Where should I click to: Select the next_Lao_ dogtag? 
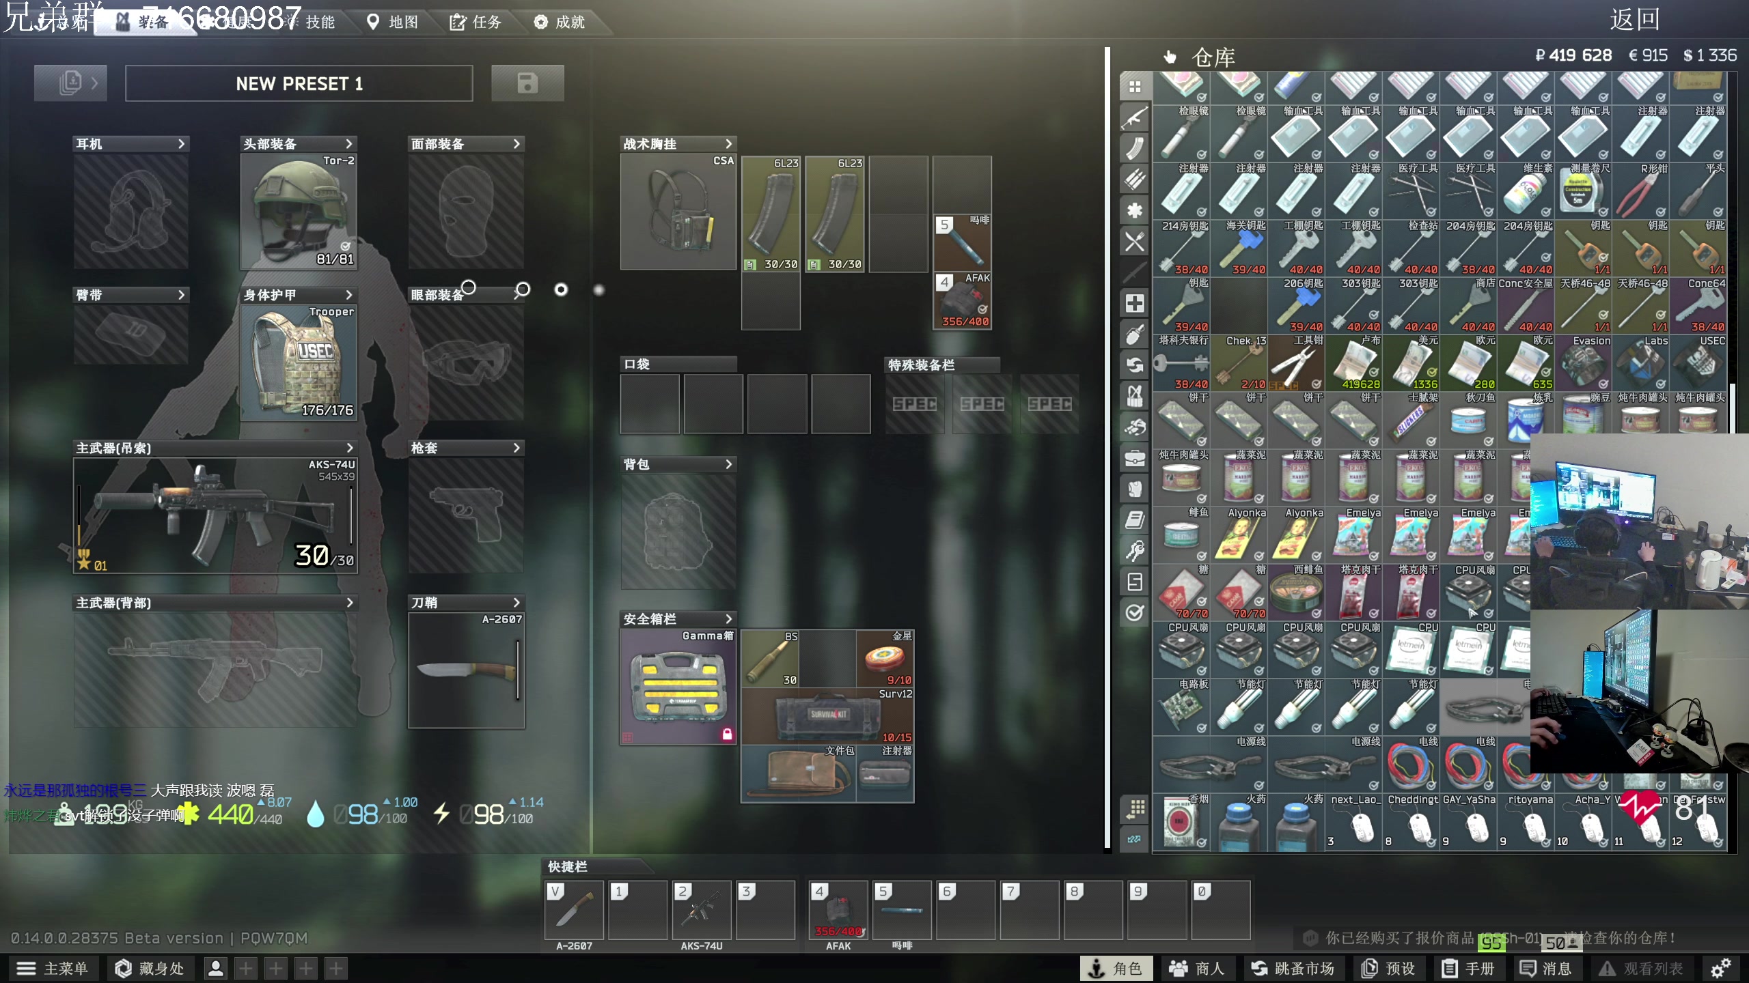1353,822
